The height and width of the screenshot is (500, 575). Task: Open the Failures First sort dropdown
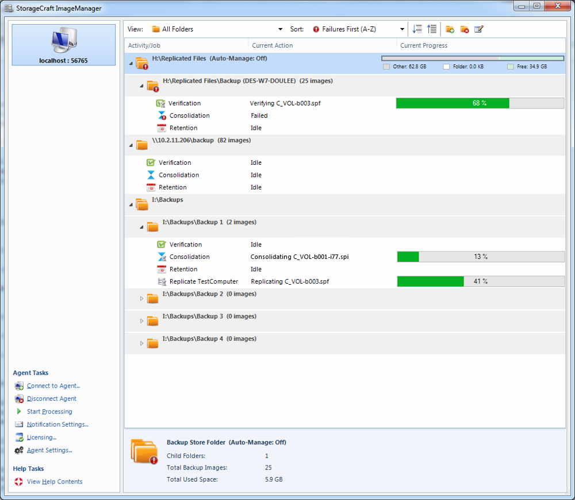402,29
